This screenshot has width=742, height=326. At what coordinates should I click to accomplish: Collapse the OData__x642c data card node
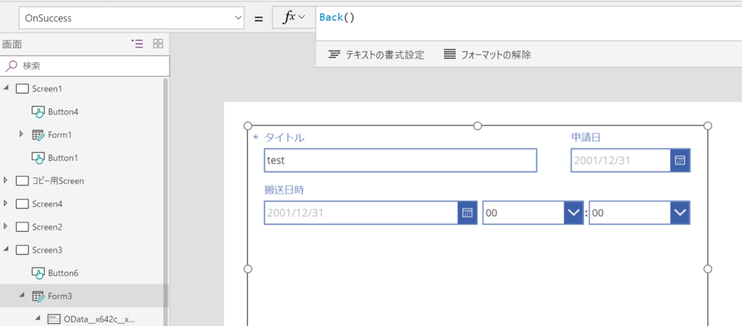click(37, 319)
